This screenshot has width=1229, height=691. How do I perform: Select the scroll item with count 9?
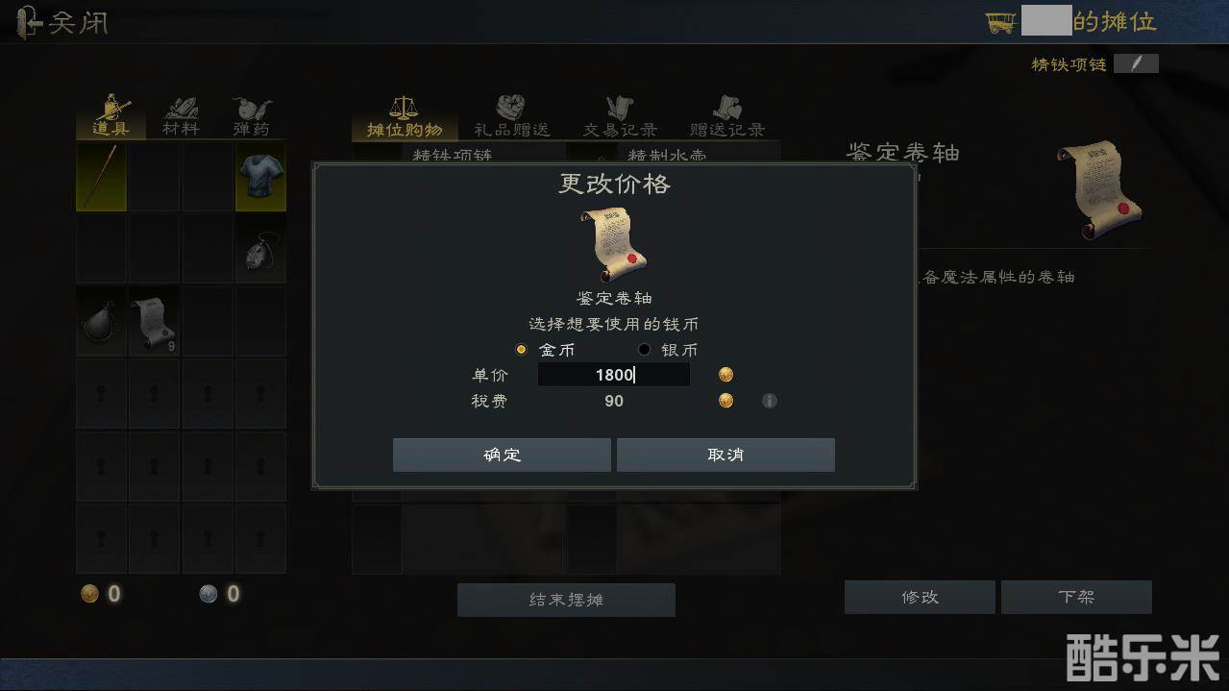pyautogui.click(x=154, y=322)
